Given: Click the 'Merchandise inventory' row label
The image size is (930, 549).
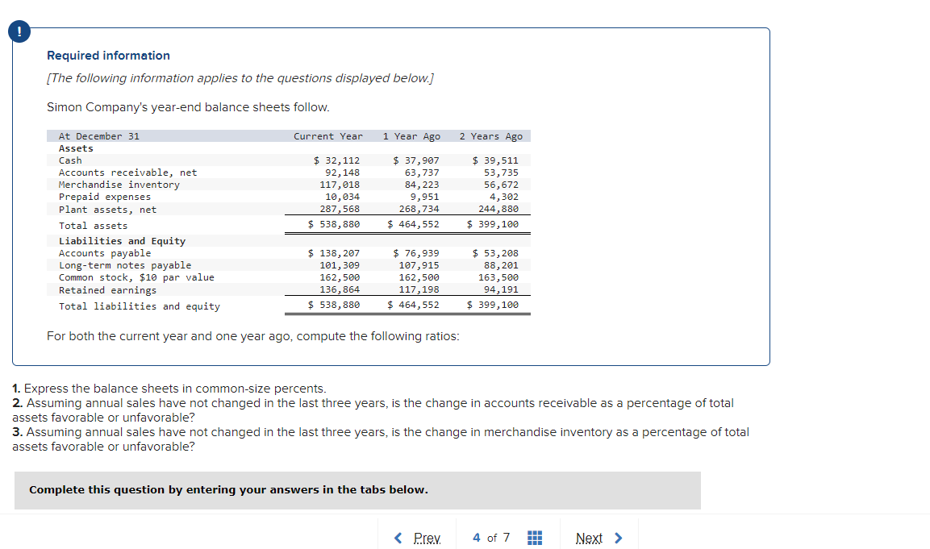Looking at the screenshot, I should (x=119, y=185).
